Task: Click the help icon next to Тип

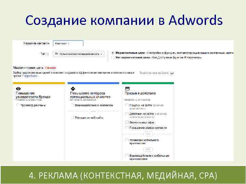Action: (x=48, y=54)
